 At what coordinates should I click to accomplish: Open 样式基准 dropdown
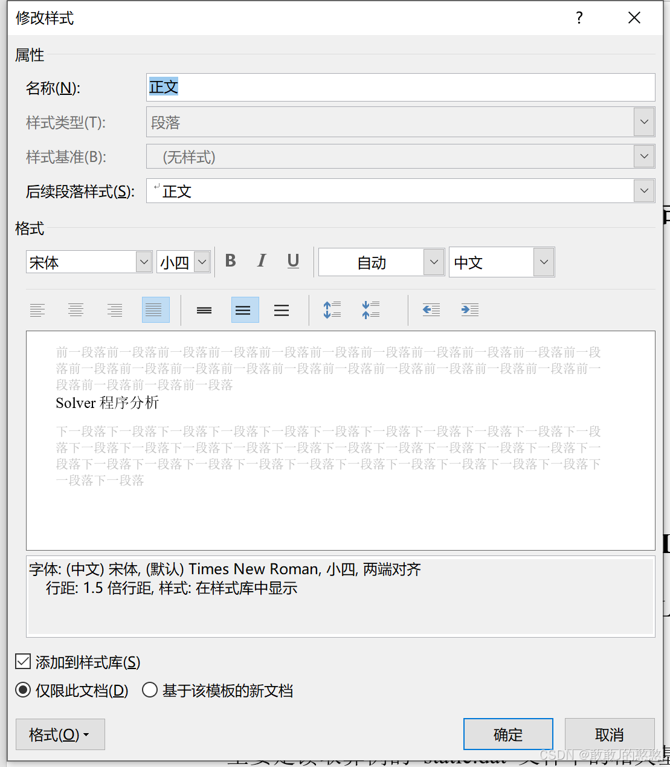coord(644,157)
